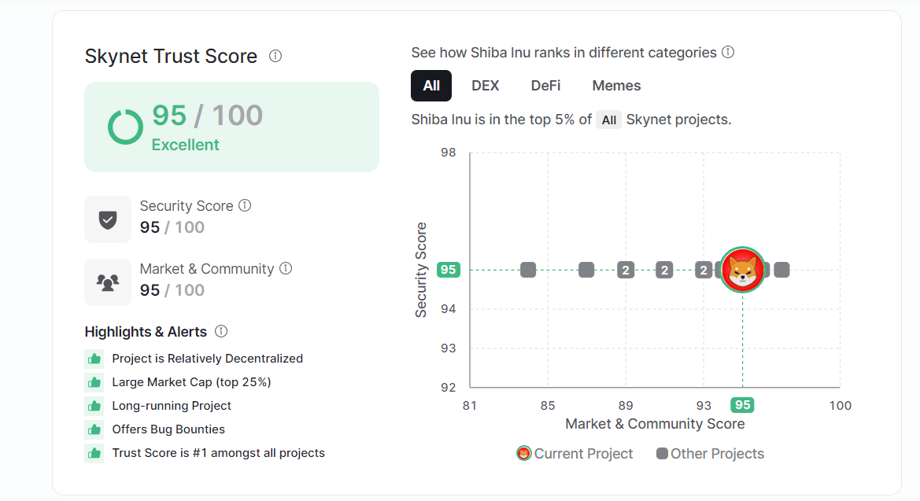Click the rightmost gray project marker on the chart

[x=781, y=270]
